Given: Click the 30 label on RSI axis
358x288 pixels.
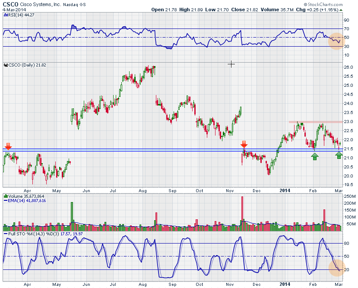Looking at the screenshot, I should click(x=346, y=46).
